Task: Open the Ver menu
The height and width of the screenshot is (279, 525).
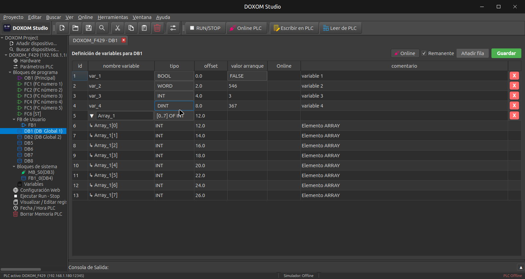Action: point(69,17)
